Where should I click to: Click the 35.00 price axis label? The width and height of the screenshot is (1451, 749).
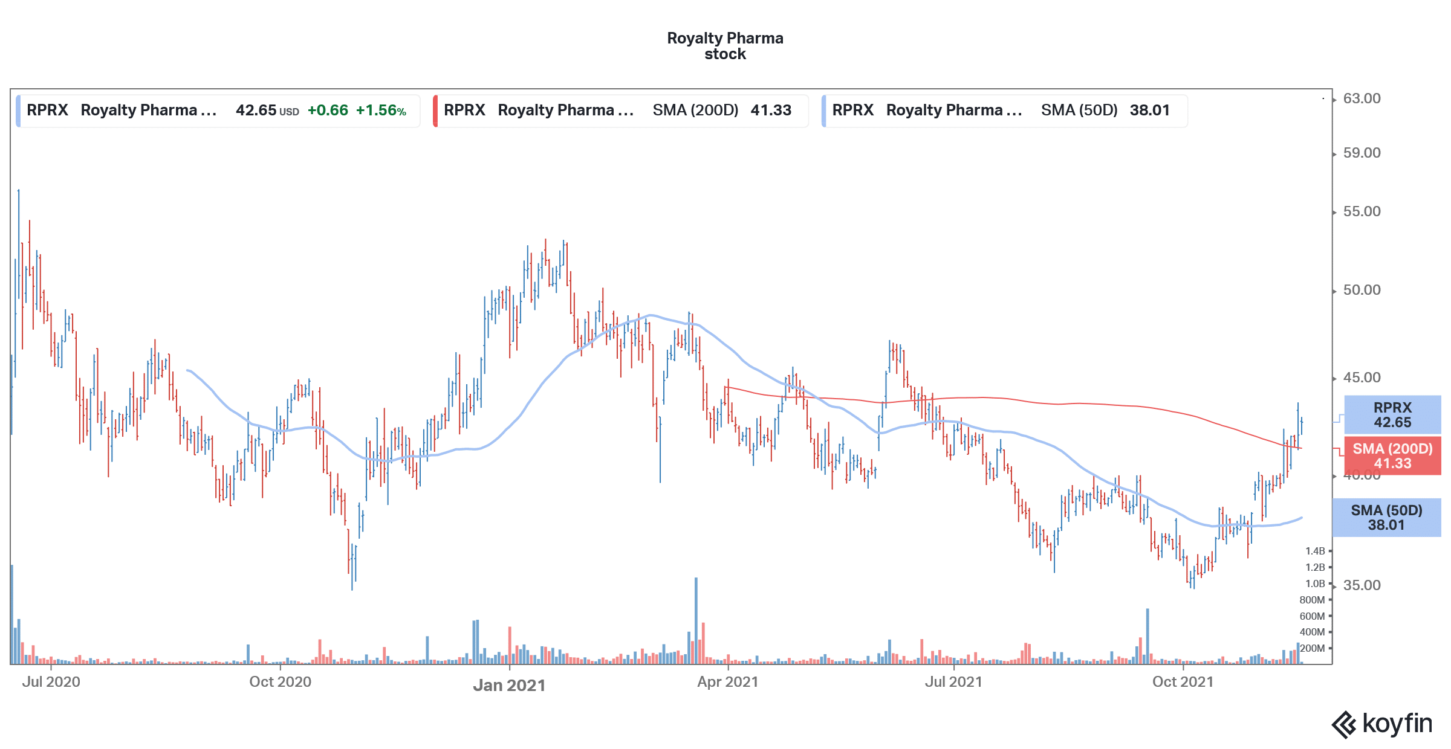[x=1362, y=585]
